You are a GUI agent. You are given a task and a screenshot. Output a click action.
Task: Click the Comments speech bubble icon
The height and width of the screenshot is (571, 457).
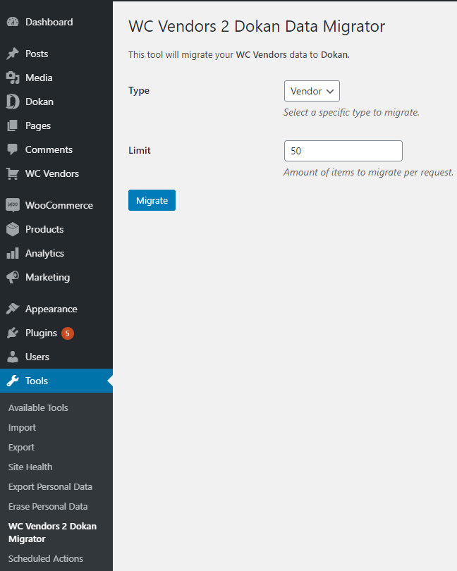13,149
